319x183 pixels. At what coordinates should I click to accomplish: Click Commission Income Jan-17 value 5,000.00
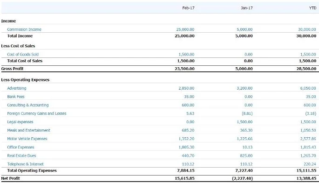pyautogui.click(x=244, y=29)
